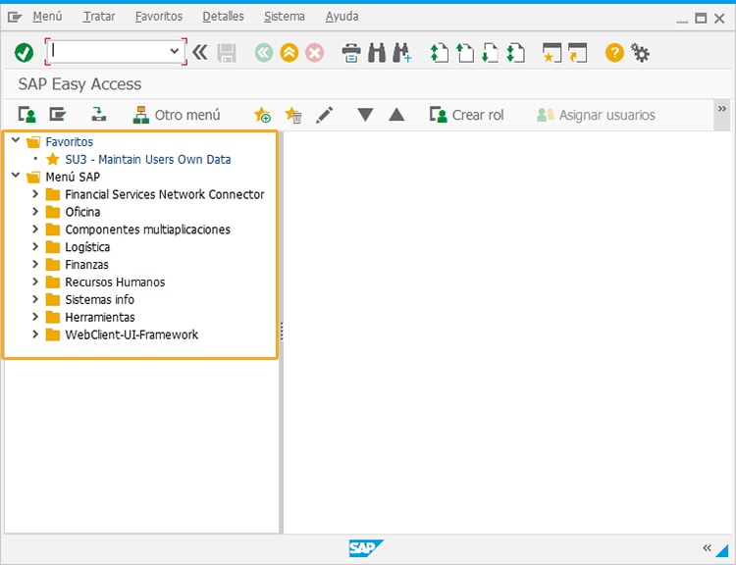
Task: Expand status bar with bottom-right double-chevron
Action: pos(707,547)
